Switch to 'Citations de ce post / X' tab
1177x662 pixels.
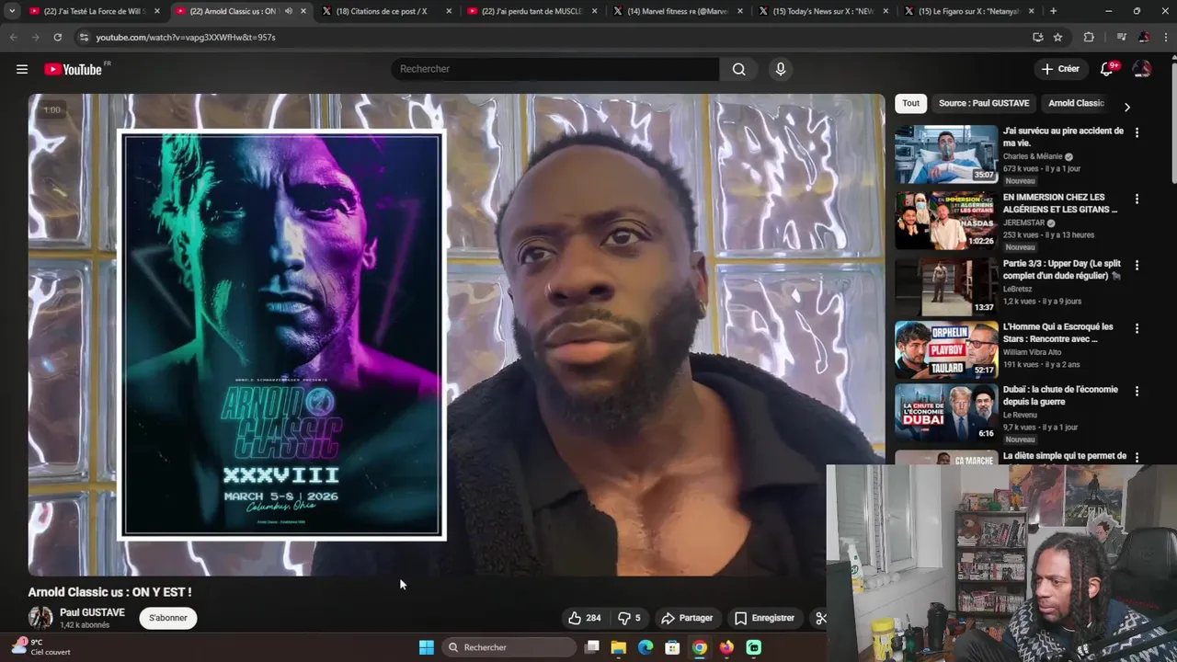(x=385, y=11)
